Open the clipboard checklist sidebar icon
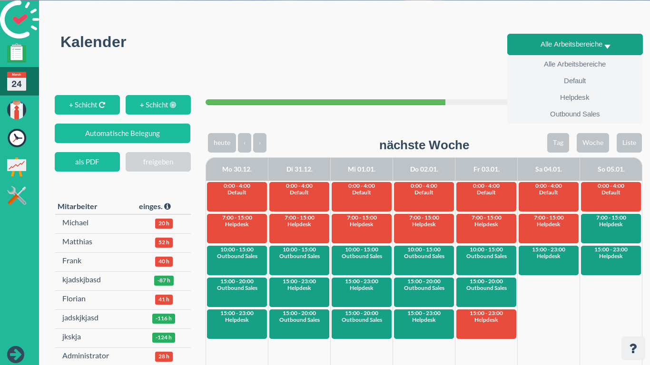 click(x=17, y=53)
